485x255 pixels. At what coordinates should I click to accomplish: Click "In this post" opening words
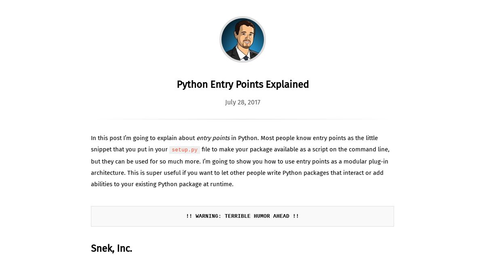point(106,138)
